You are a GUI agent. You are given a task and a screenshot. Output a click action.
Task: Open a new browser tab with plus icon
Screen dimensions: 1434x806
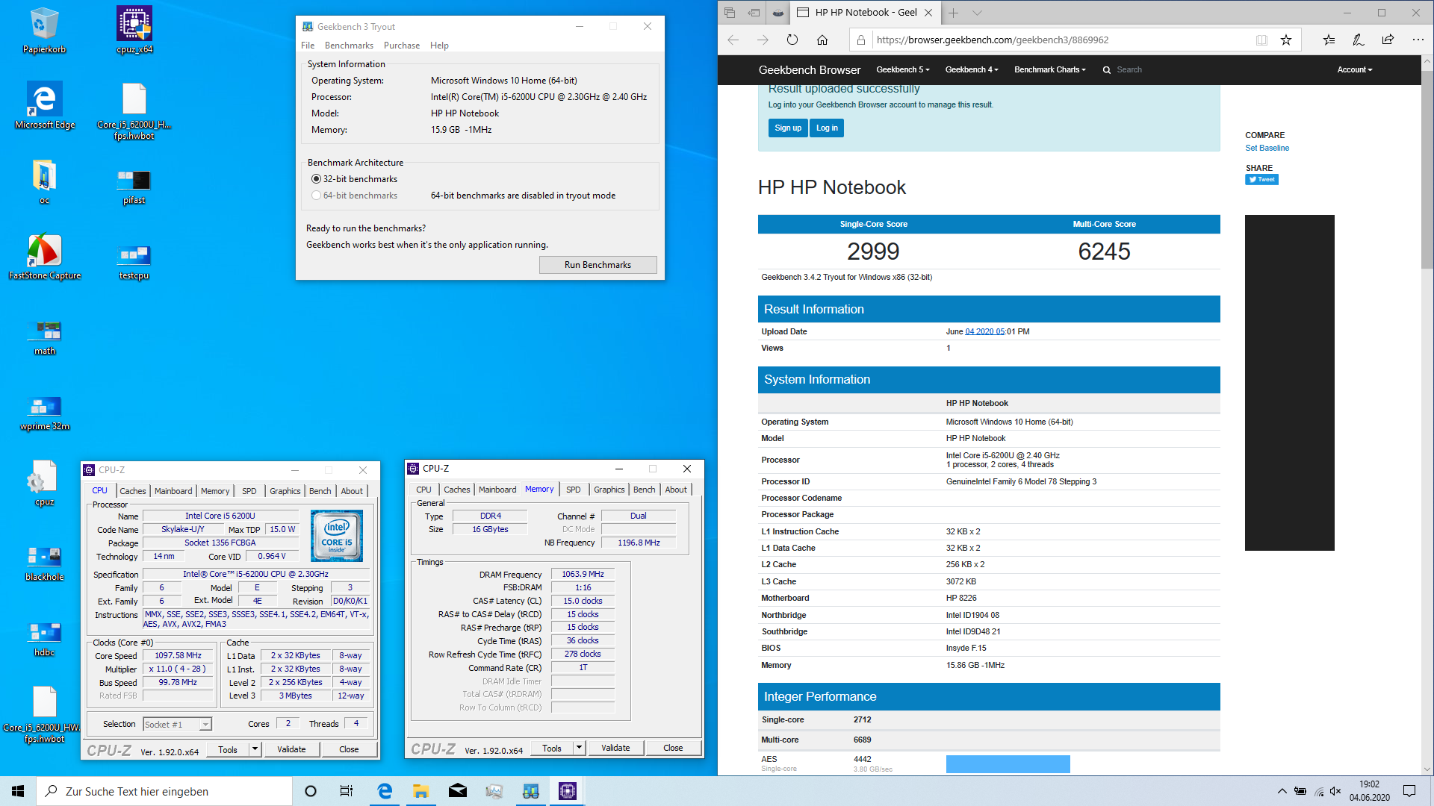[953, 13]
